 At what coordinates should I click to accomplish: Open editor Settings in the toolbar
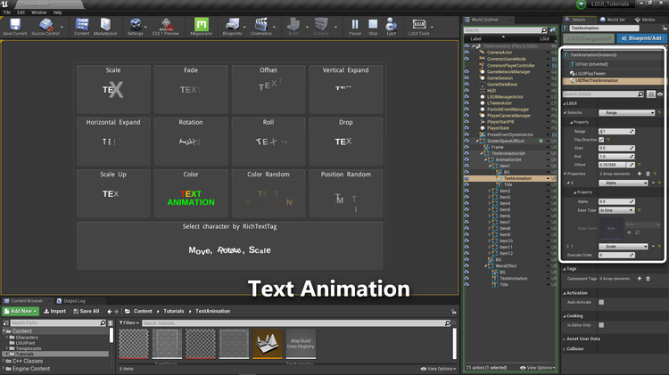pyautogui.click(x=136, y=27)
